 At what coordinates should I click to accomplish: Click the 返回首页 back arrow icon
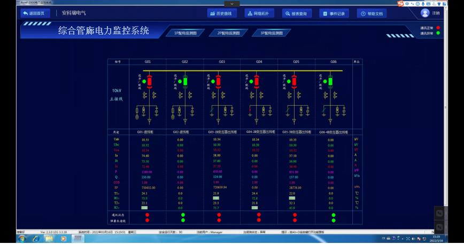[x=25, y=13]
